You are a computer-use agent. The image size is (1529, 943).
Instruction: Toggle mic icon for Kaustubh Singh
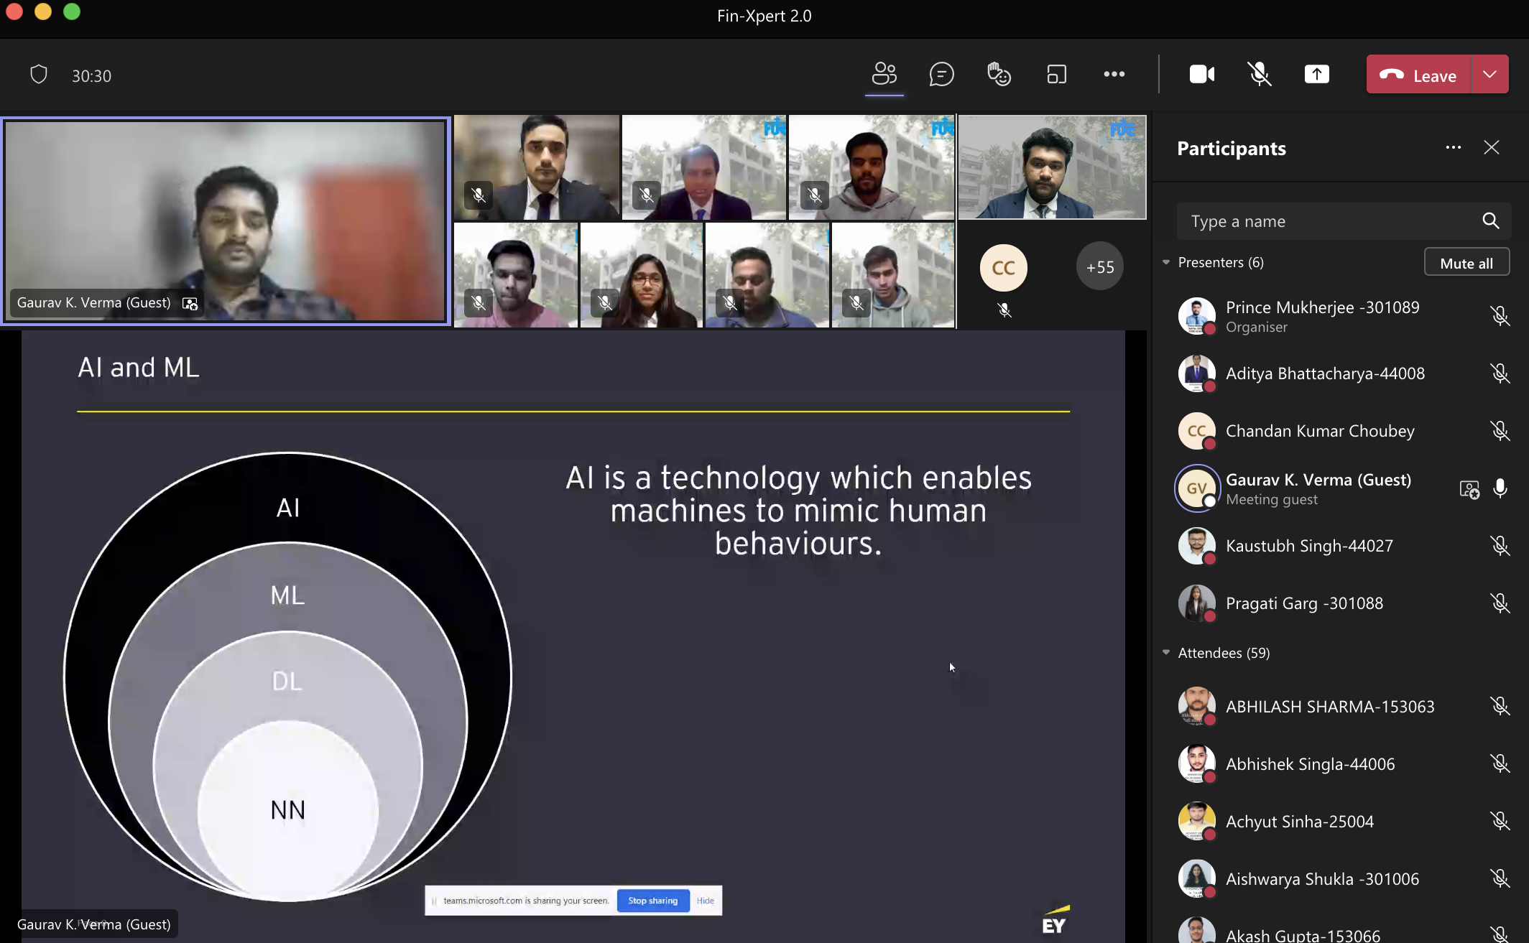1500,546
